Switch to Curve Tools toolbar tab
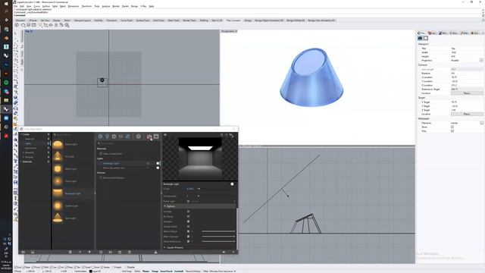 [127, 20]
